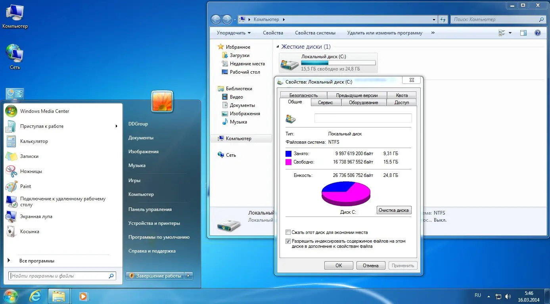Expand the view options arrow beside the view icon
Viewport: 550px width, 304px height.
tap(510, 33)
